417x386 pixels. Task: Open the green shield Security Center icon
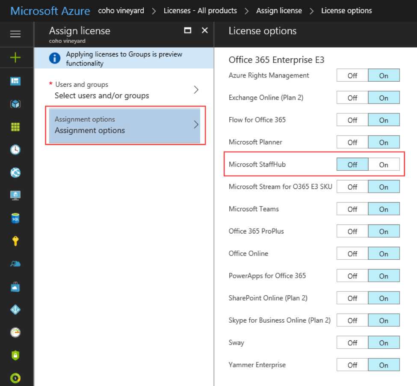pos(15,356)
